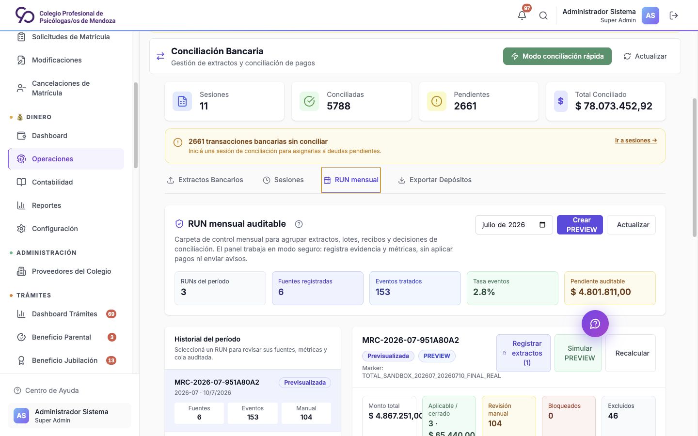Open the Exportar Depósitos tab
Screen dimensions: 698x436
click(x=435, y=180)
